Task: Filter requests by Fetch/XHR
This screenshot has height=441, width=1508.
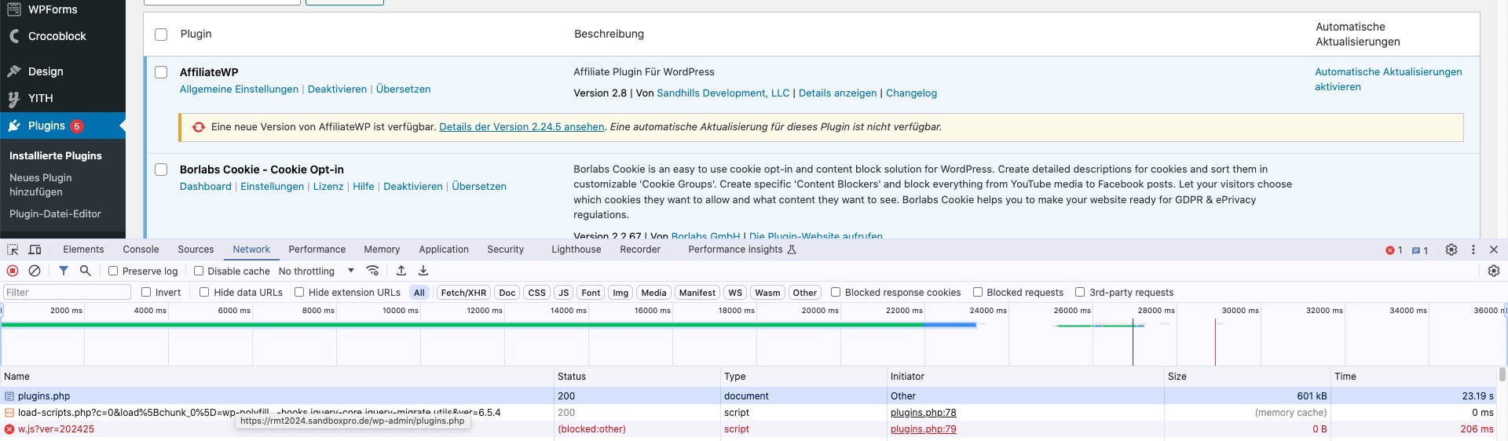Action: (x=463, y=293)
